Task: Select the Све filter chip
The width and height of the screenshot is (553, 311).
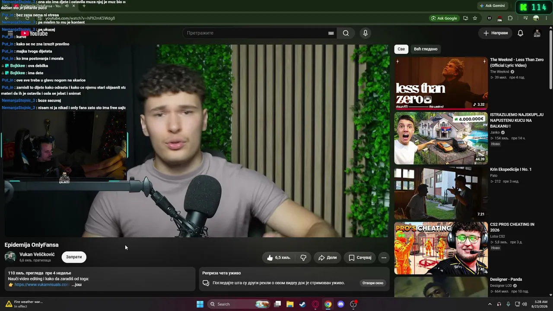Action: click(x=401, y=49)
